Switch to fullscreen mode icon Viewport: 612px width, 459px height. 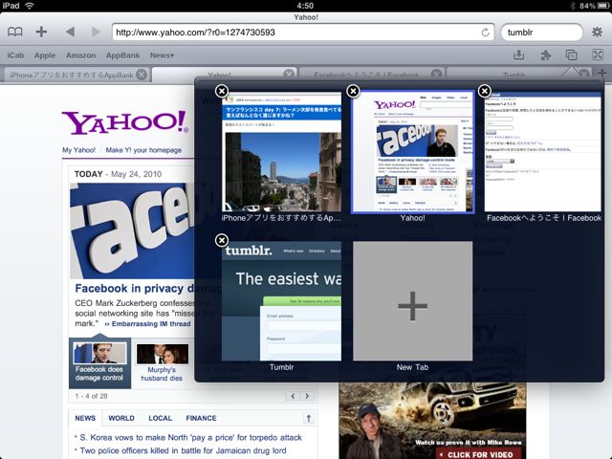(597, 55)
